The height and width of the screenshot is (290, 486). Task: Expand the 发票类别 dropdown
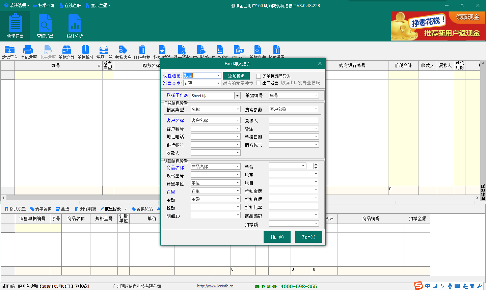tap(218, 83)
